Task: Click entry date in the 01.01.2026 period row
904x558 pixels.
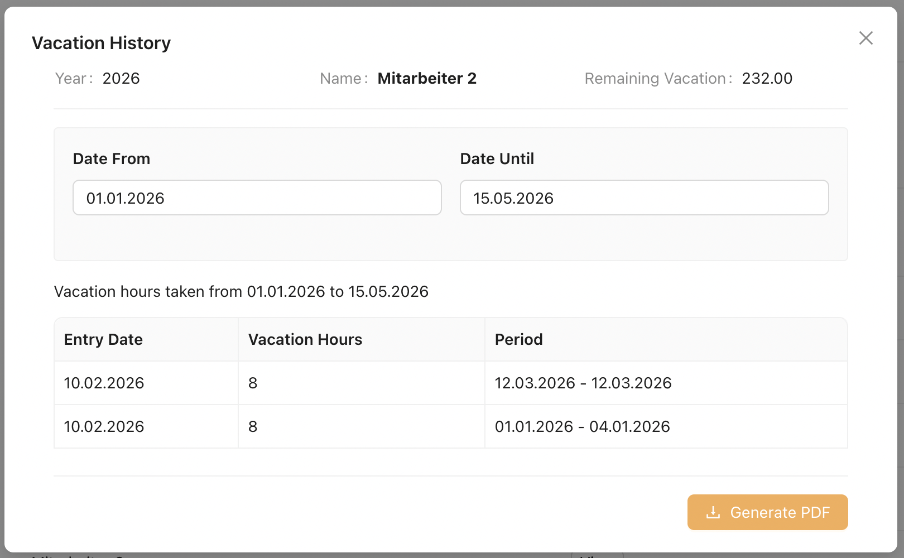Action: (146, 426)
